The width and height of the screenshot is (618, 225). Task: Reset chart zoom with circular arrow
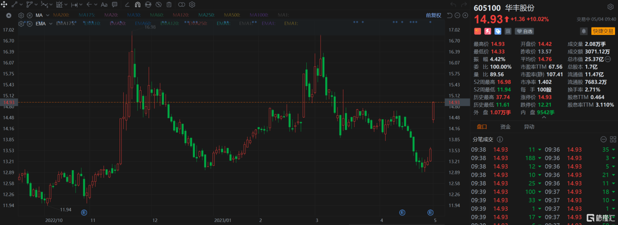(x=450, y=16)
